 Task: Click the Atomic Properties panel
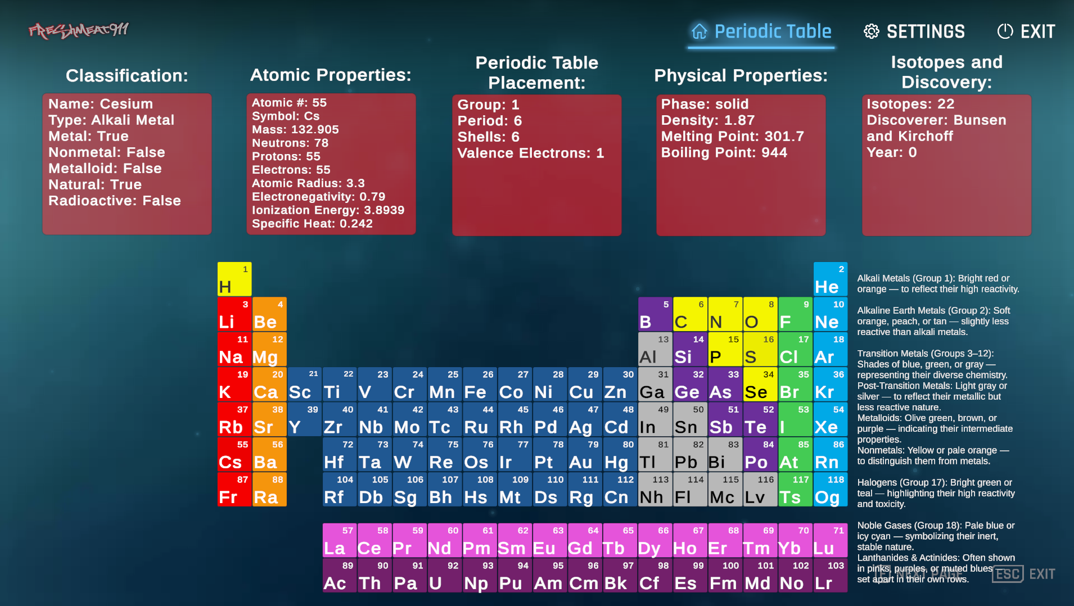click(x=331, y=163)
